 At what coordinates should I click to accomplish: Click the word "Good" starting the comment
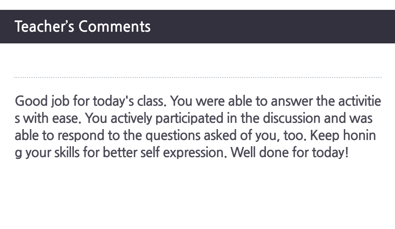(31, 101)
